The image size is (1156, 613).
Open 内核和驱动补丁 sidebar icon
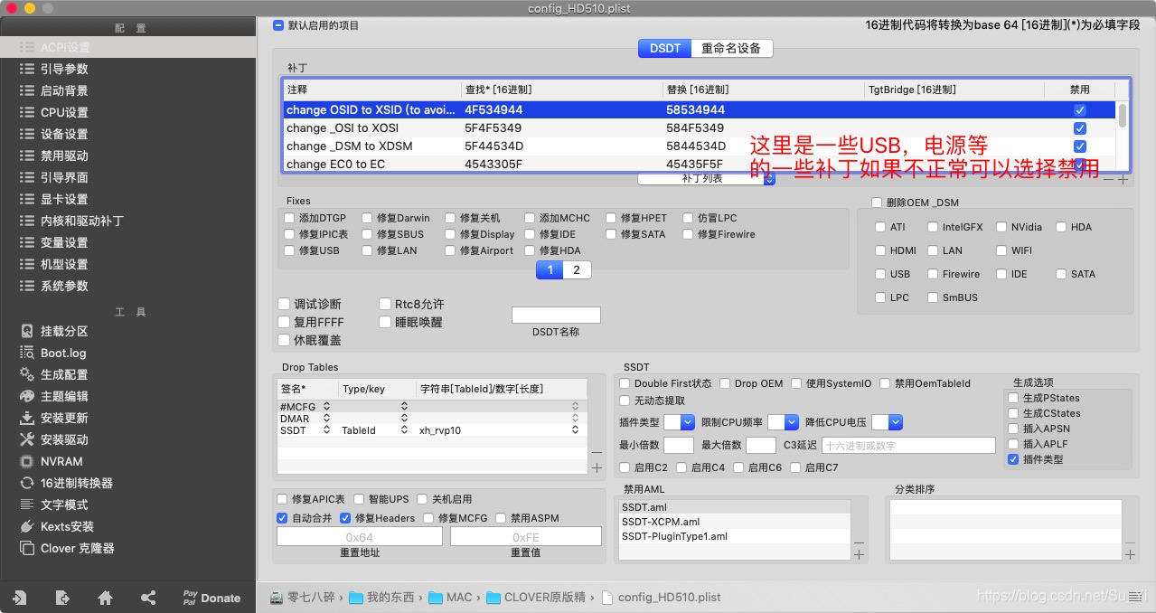click(26, 221)
